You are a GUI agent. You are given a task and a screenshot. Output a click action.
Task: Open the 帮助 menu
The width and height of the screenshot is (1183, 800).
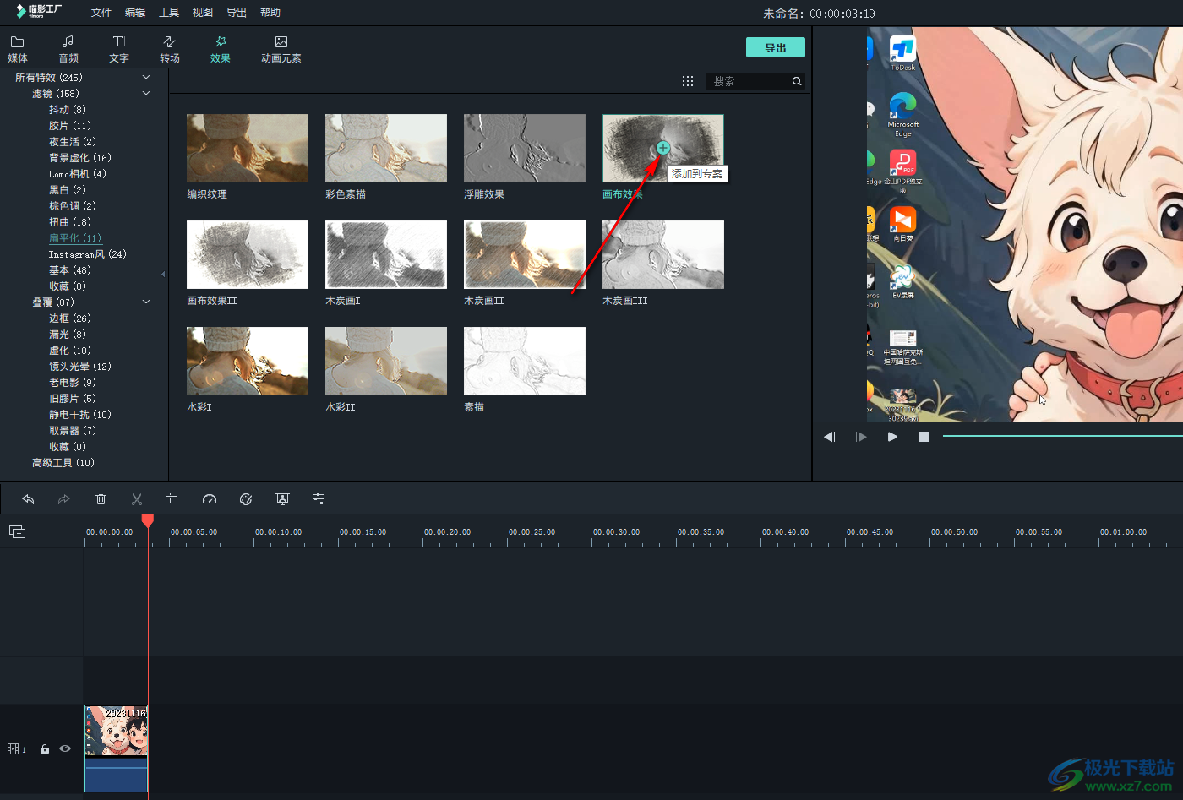click(270, 13)
